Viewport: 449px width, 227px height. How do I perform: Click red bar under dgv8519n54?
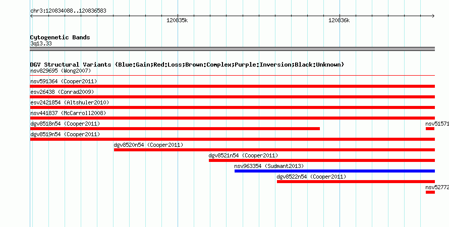233,139
